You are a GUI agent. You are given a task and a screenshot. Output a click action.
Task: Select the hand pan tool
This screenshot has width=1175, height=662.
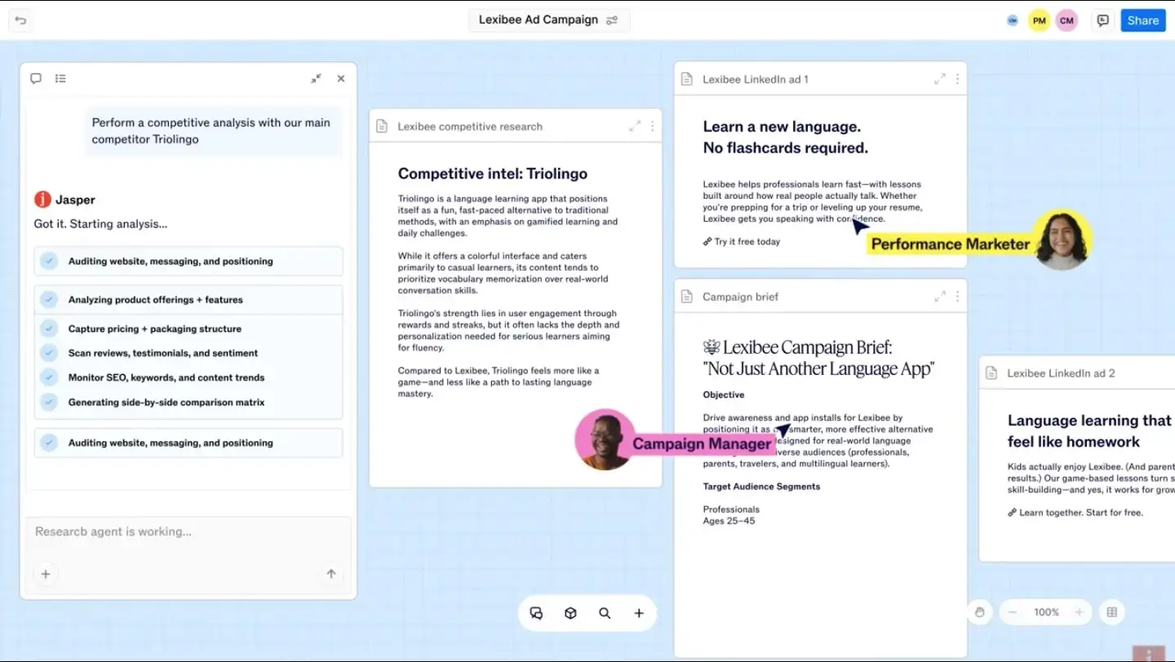(x=980, y=612)
